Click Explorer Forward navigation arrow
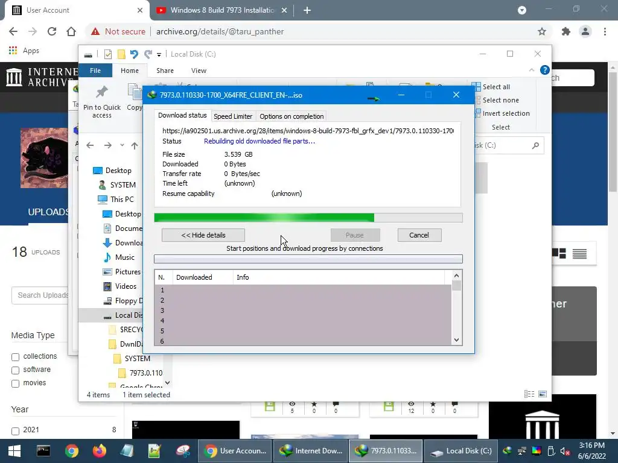This screenshot has height=463, width=618. pos(107,145)
